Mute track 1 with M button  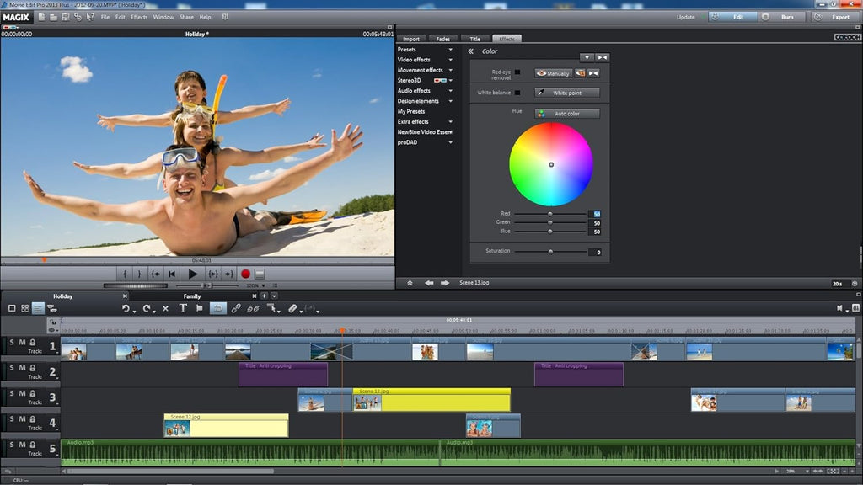point(23,342)
